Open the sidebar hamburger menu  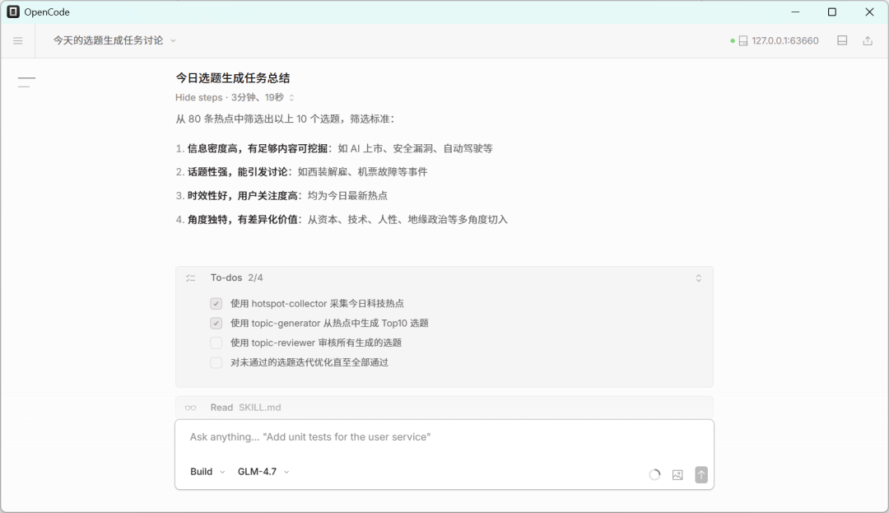(x=17, y=40)
